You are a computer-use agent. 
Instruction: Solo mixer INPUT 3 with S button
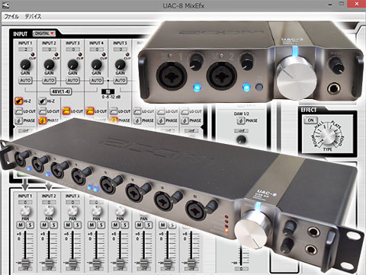click(x=77, y=225)
